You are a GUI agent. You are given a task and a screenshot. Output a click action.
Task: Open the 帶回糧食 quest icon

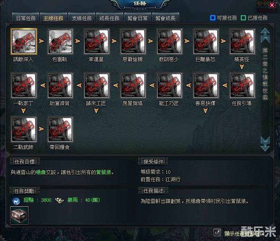pos(60,129)
